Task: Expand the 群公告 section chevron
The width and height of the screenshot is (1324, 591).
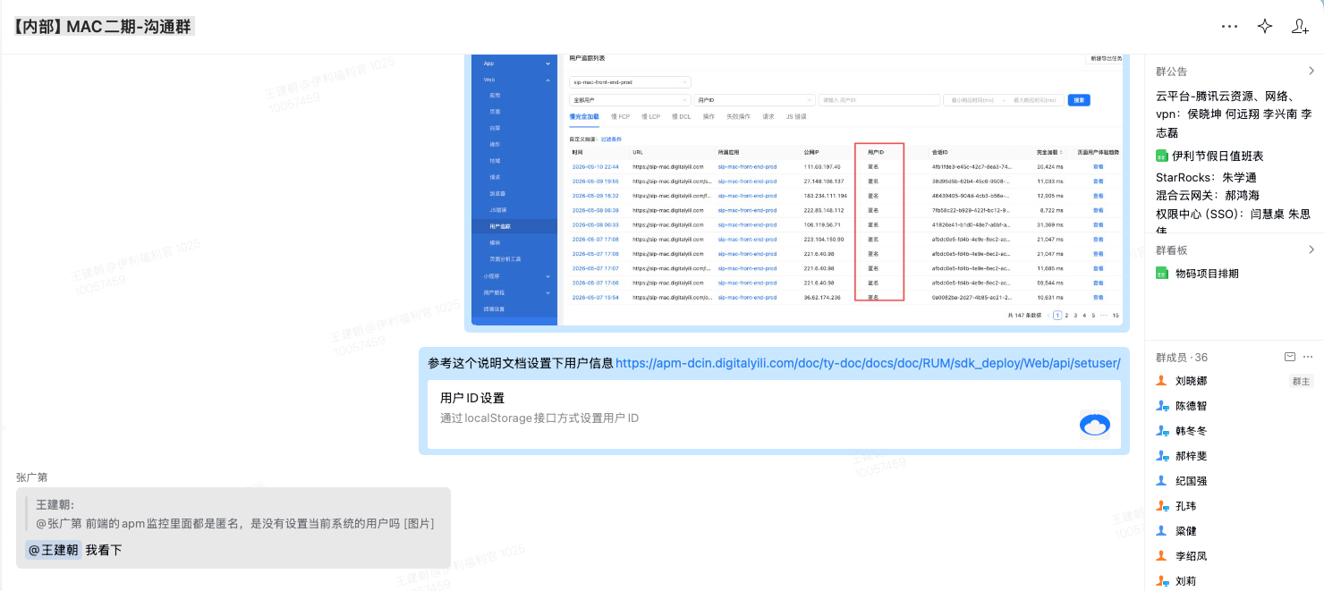Action: (1311, 72)
